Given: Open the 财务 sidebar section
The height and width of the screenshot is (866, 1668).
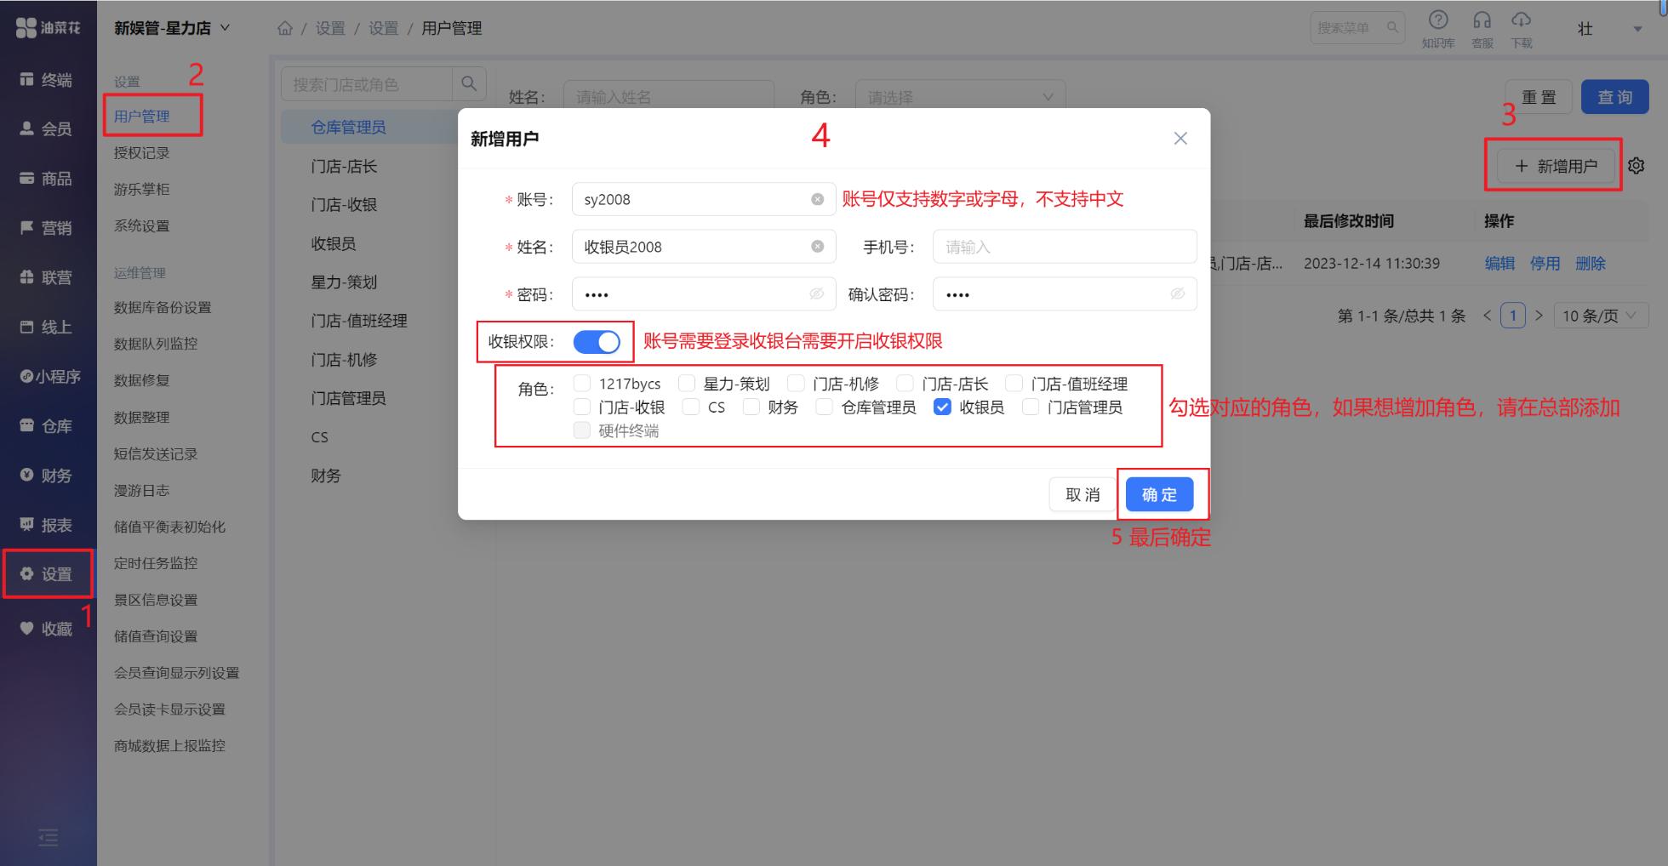Looking at the screenshot, I should 48,476.
